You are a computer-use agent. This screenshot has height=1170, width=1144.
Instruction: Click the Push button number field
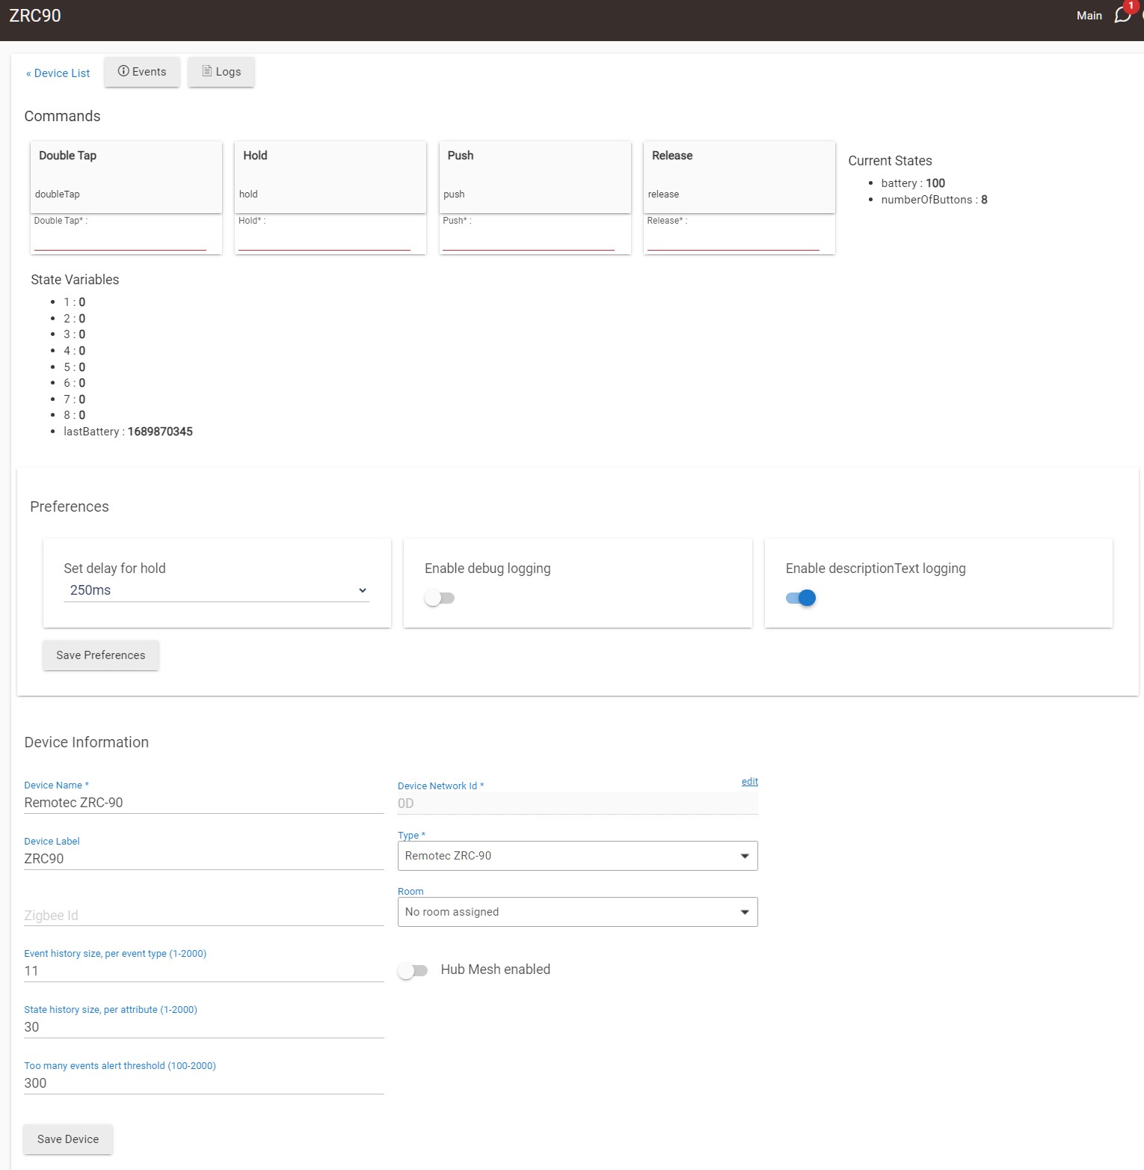(x=528, y=239)
